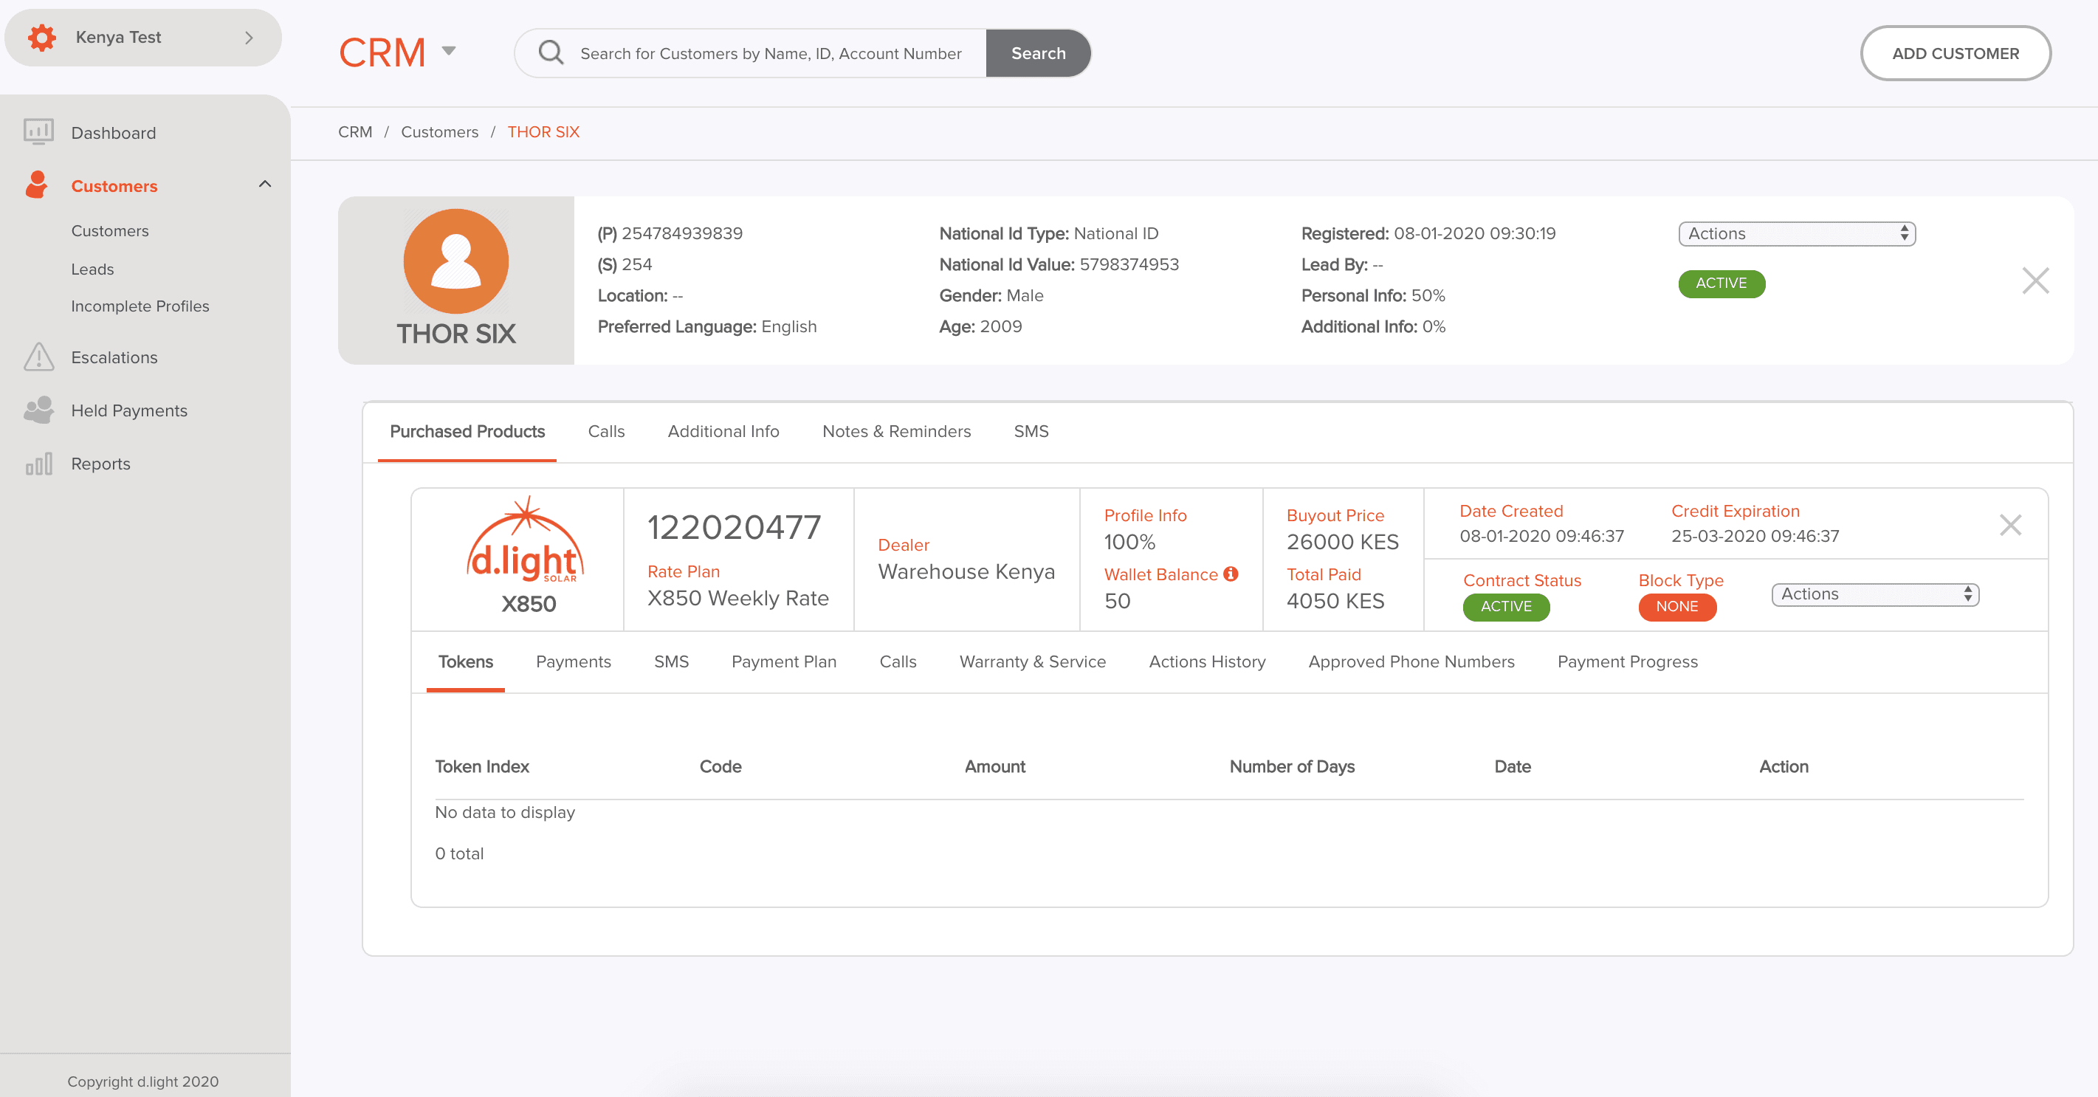Click the Dashboard monitor icon
This screenshot has height=1097, width=2098.
tap(38, 132)
